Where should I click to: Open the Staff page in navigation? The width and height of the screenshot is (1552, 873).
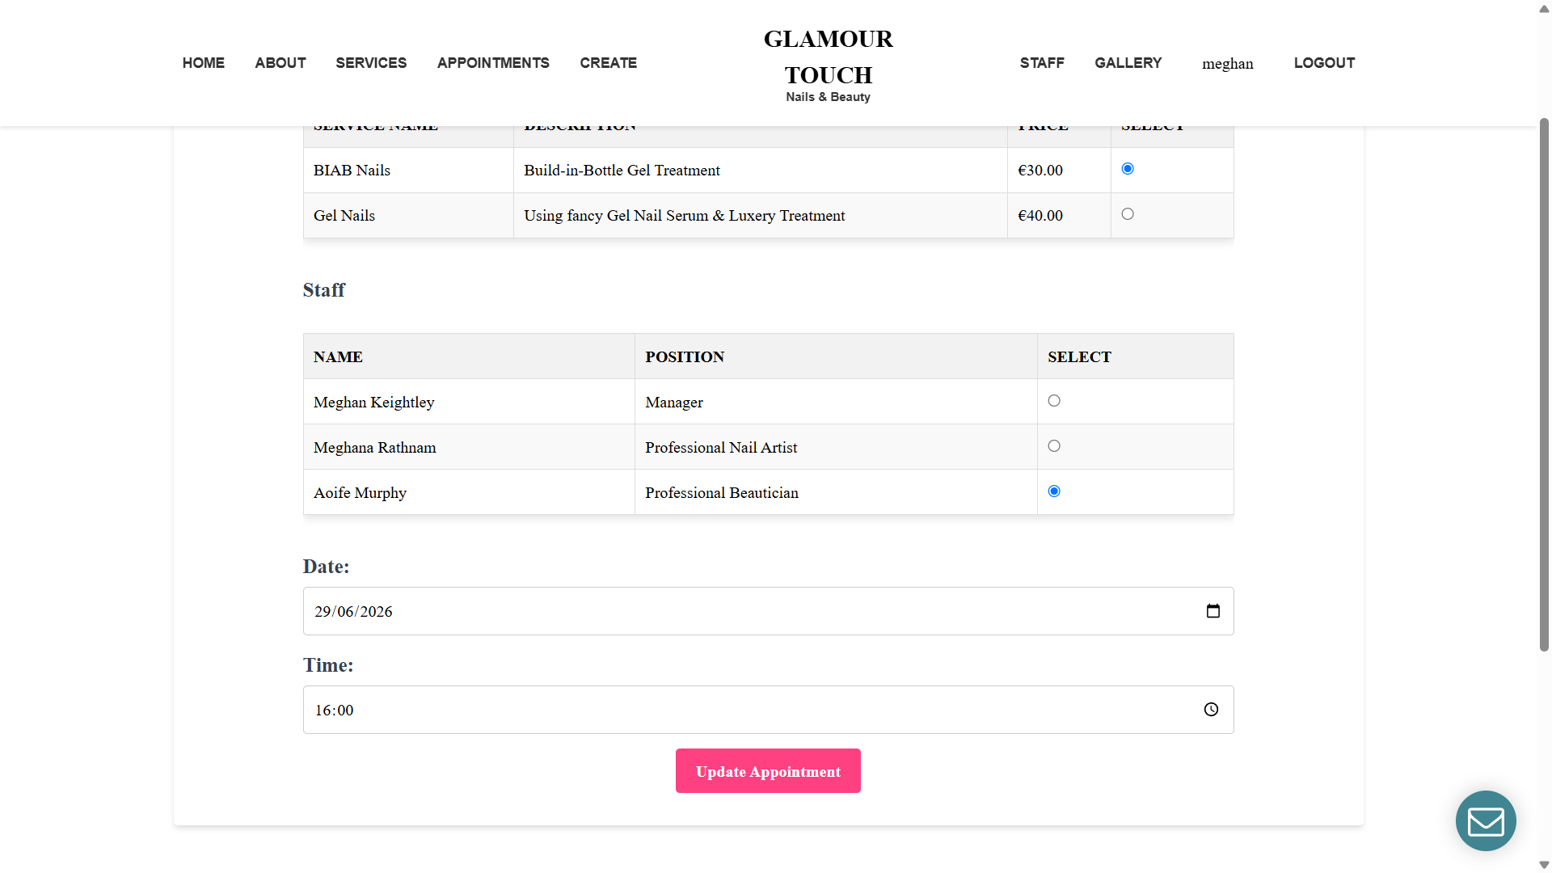1042,63
